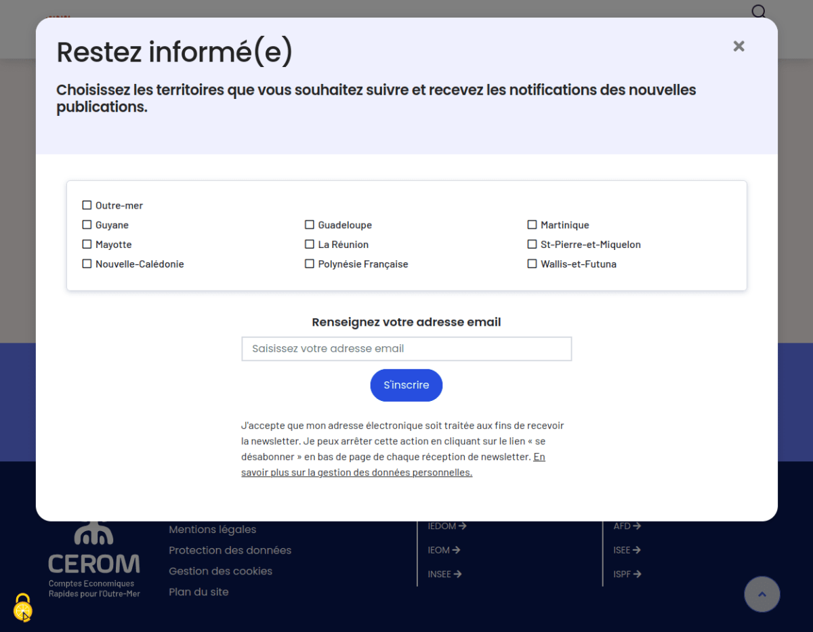Viewport: 813px width, 632px height.
Task: Open Mentions légales footer link
Action: [213, 530]
